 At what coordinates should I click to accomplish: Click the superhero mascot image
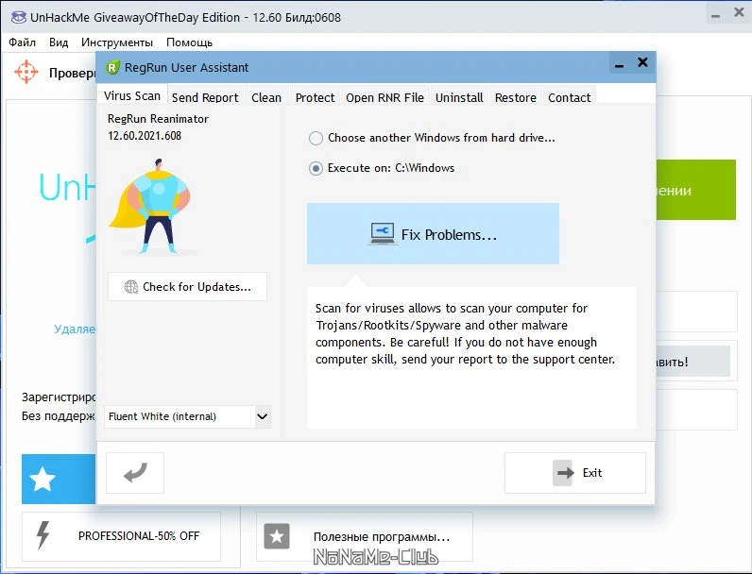point(151,207)
